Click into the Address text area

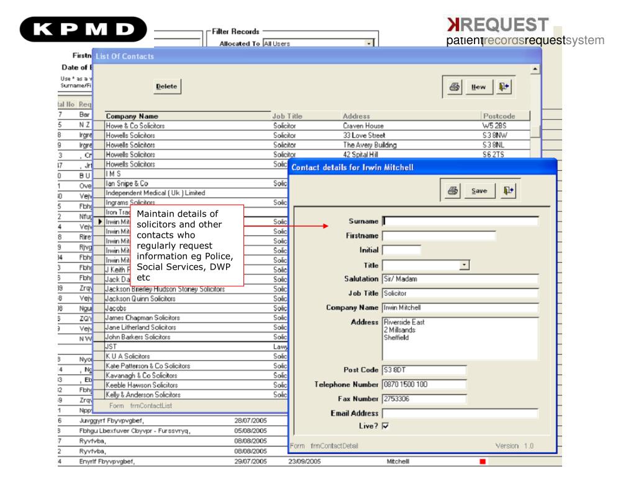(x=460, y=338)
